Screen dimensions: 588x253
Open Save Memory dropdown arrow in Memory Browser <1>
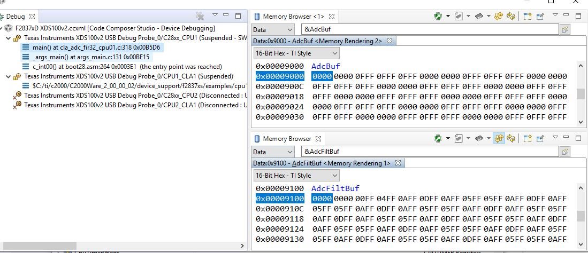click(x=468, y=16)
